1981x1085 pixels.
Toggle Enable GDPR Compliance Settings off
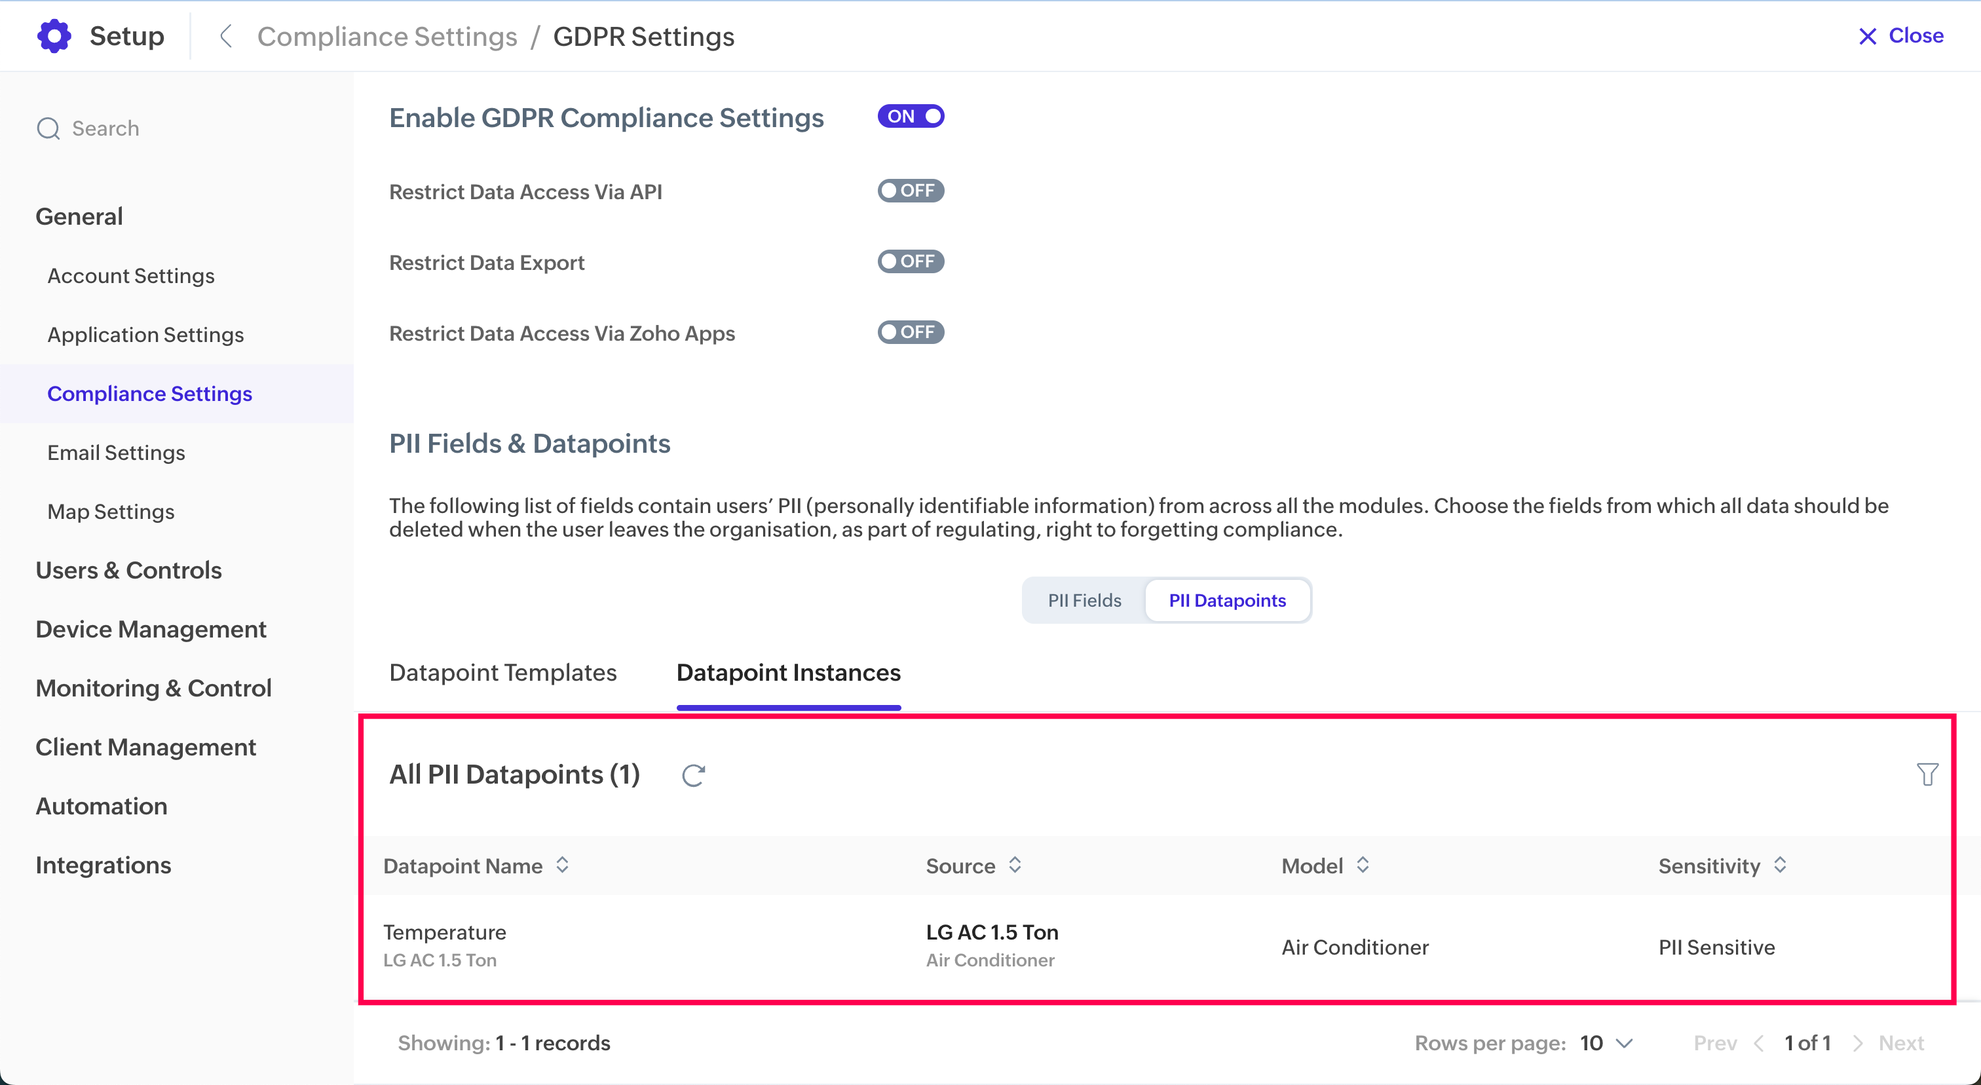click(911, 116)
